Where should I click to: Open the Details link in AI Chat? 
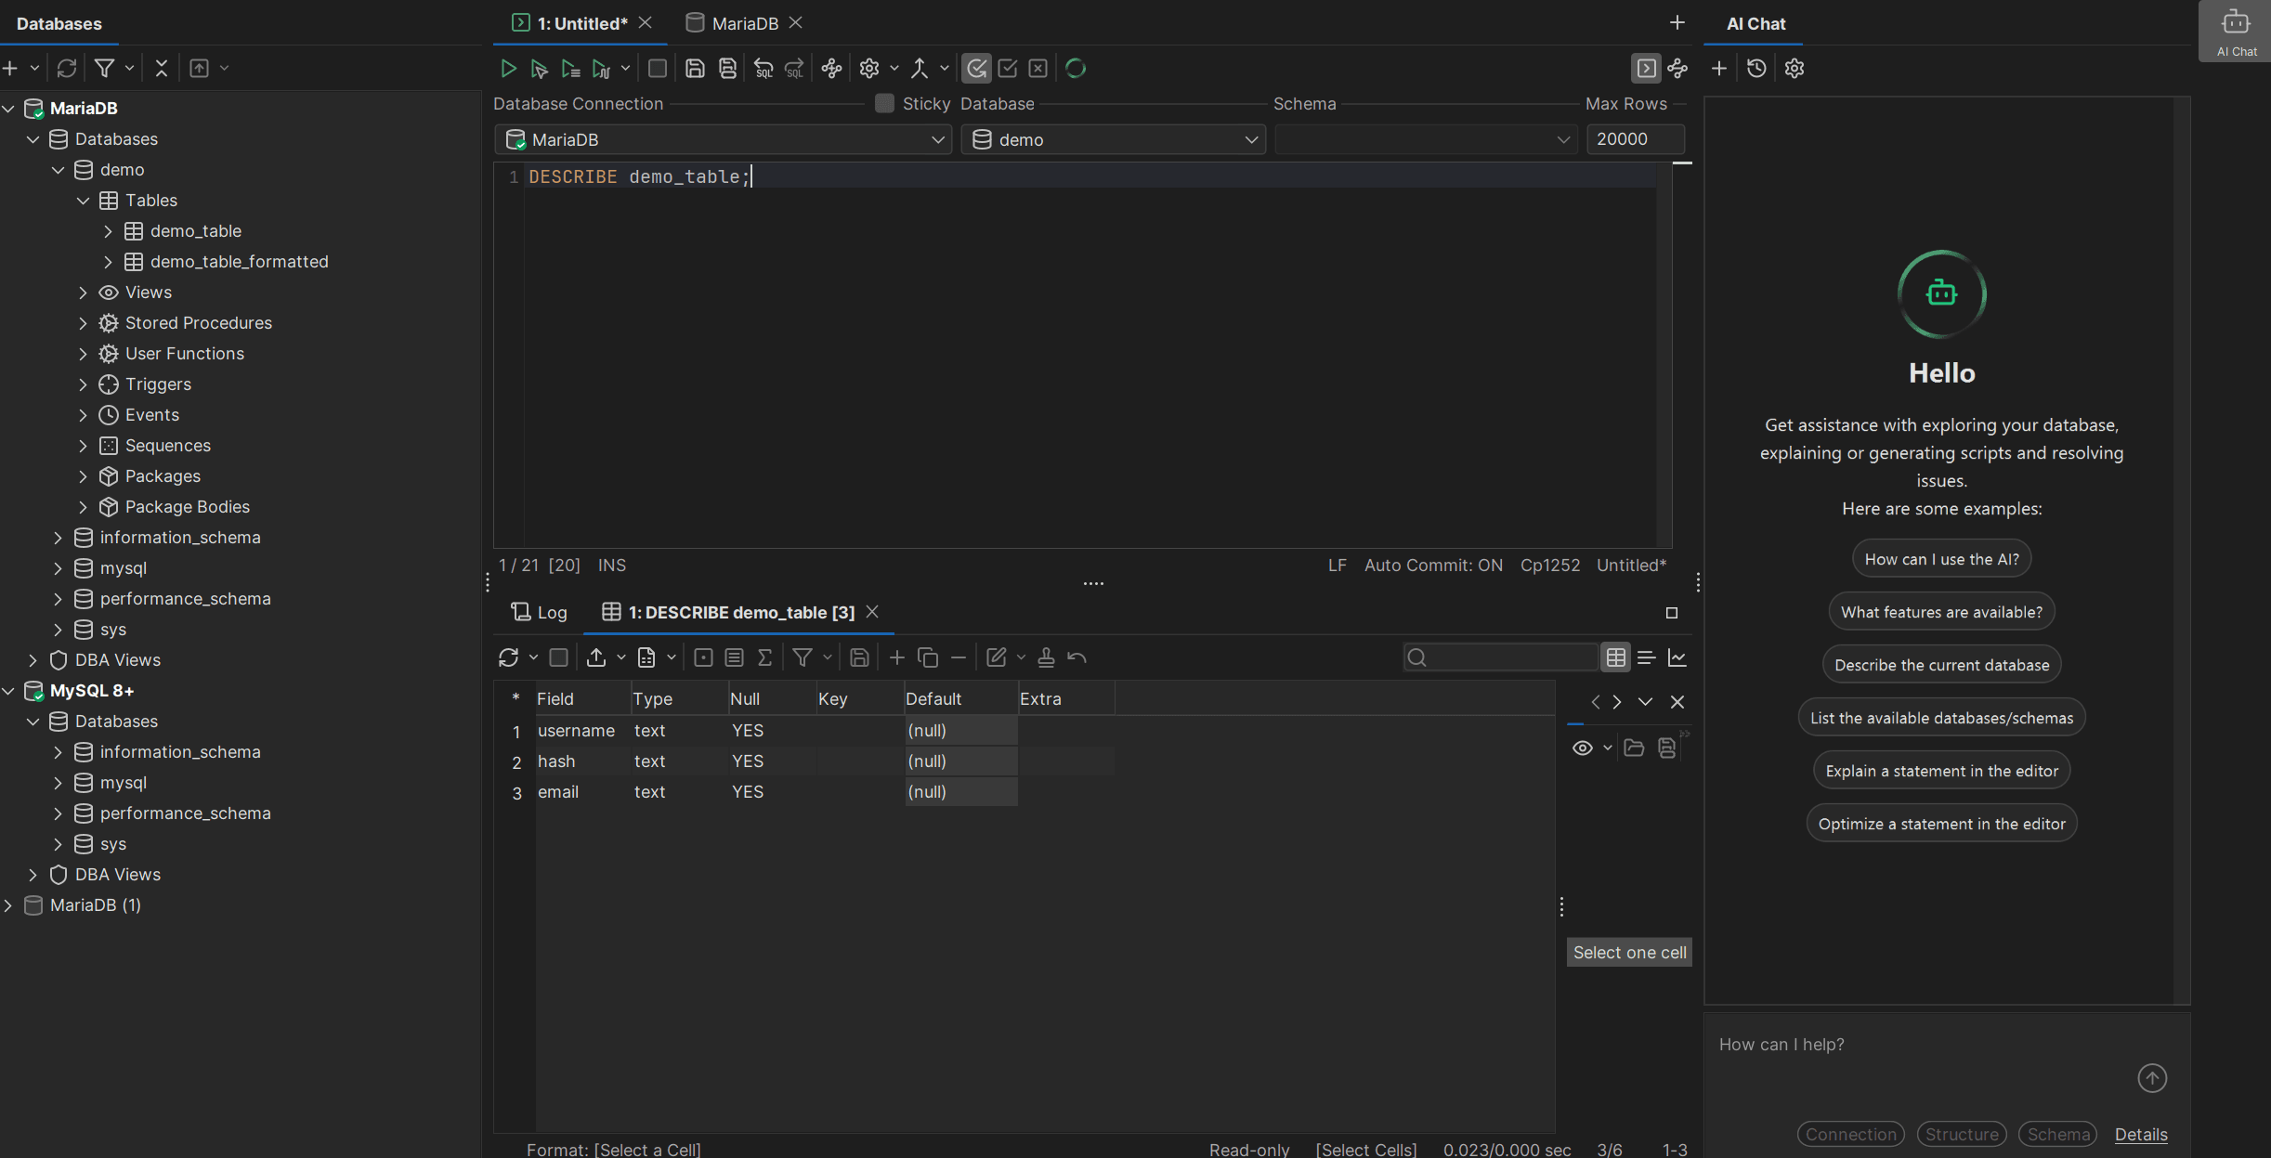(2141, 1135)
